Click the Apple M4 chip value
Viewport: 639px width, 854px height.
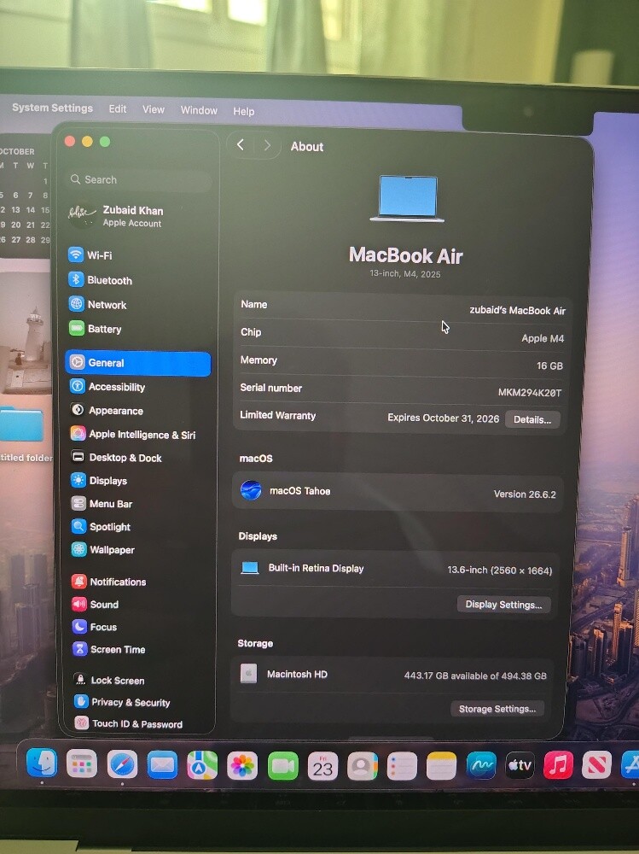pos(542,338)
